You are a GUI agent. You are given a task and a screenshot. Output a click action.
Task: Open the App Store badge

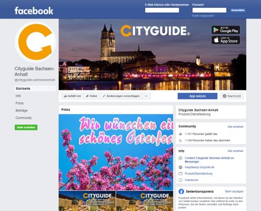point(226,40)
